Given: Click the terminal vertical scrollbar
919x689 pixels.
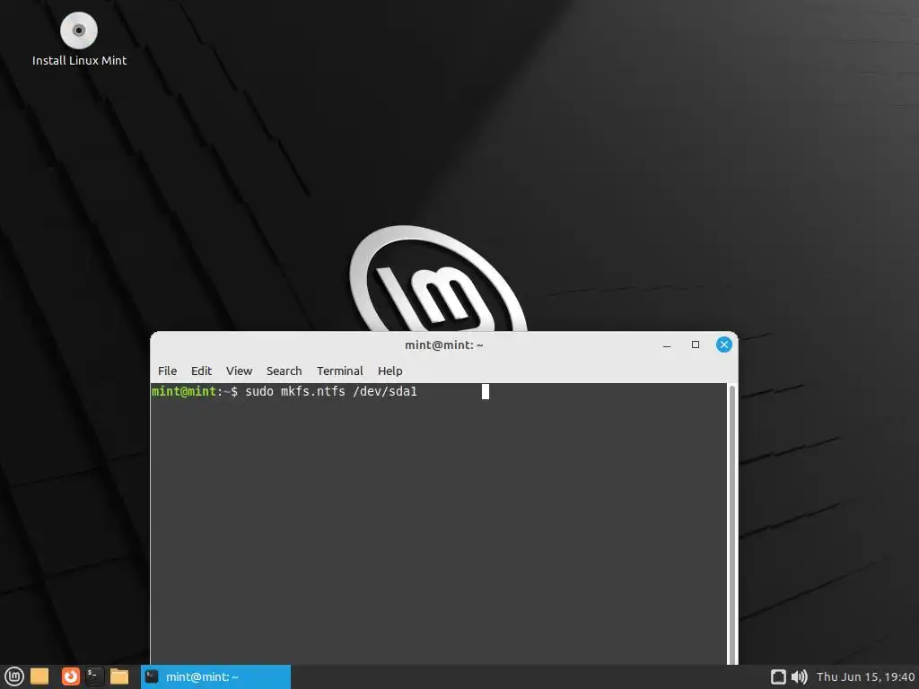Looking at the screenshot, I should tap(731, 524).
